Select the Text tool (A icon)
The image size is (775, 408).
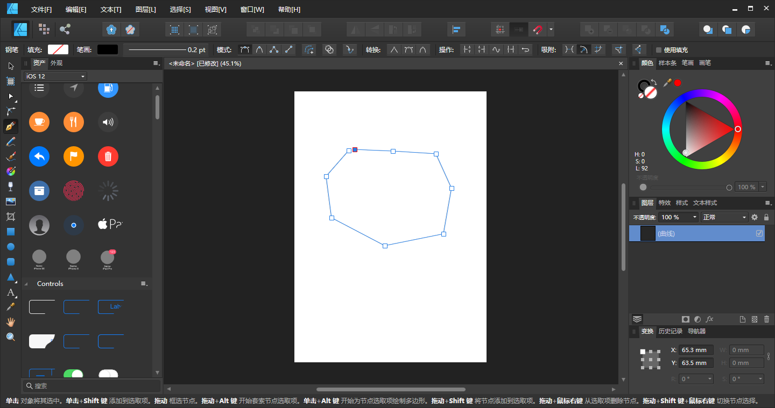point(10,292)
